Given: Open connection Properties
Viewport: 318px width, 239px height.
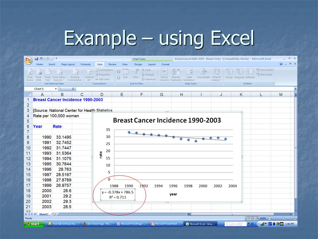Looking at the screenshot, I should [x=103, y=75].
